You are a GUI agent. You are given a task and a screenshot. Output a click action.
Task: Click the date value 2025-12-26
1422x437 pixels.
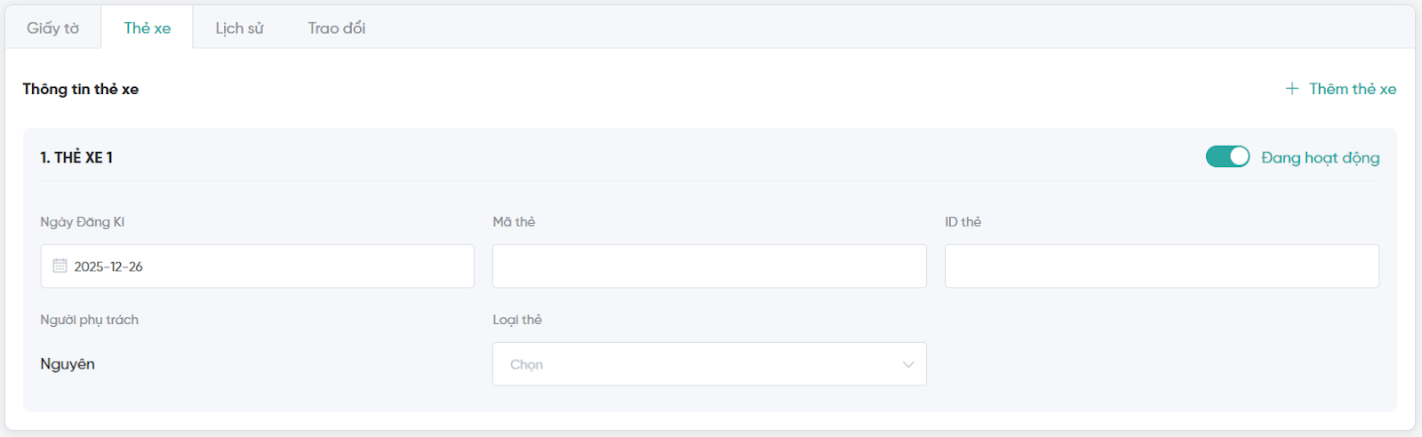(108, 266)
